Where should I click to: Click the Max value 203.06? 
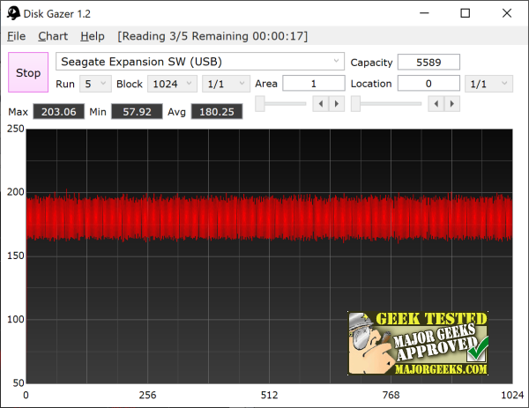point(59,112)
